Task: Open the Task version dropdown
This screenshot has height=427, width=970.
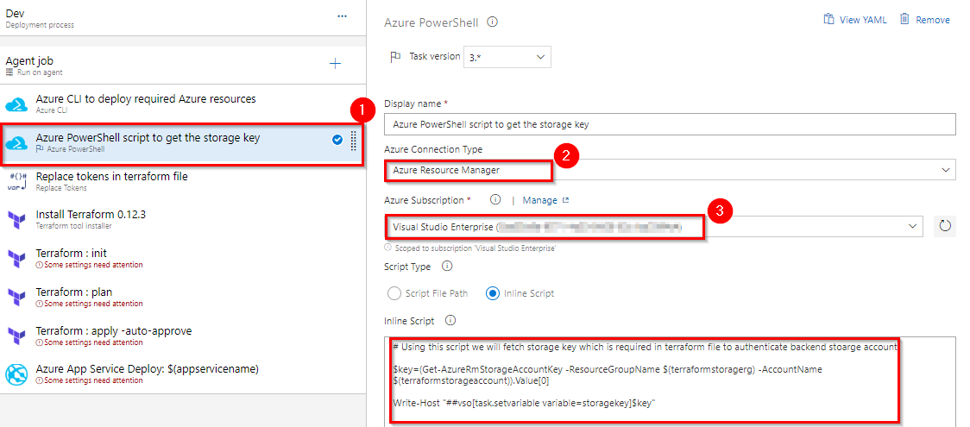Action: point(507,57)
